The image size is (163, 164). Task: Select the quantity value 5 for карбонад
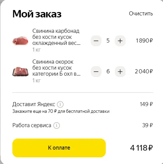click(x=108, y=41)
